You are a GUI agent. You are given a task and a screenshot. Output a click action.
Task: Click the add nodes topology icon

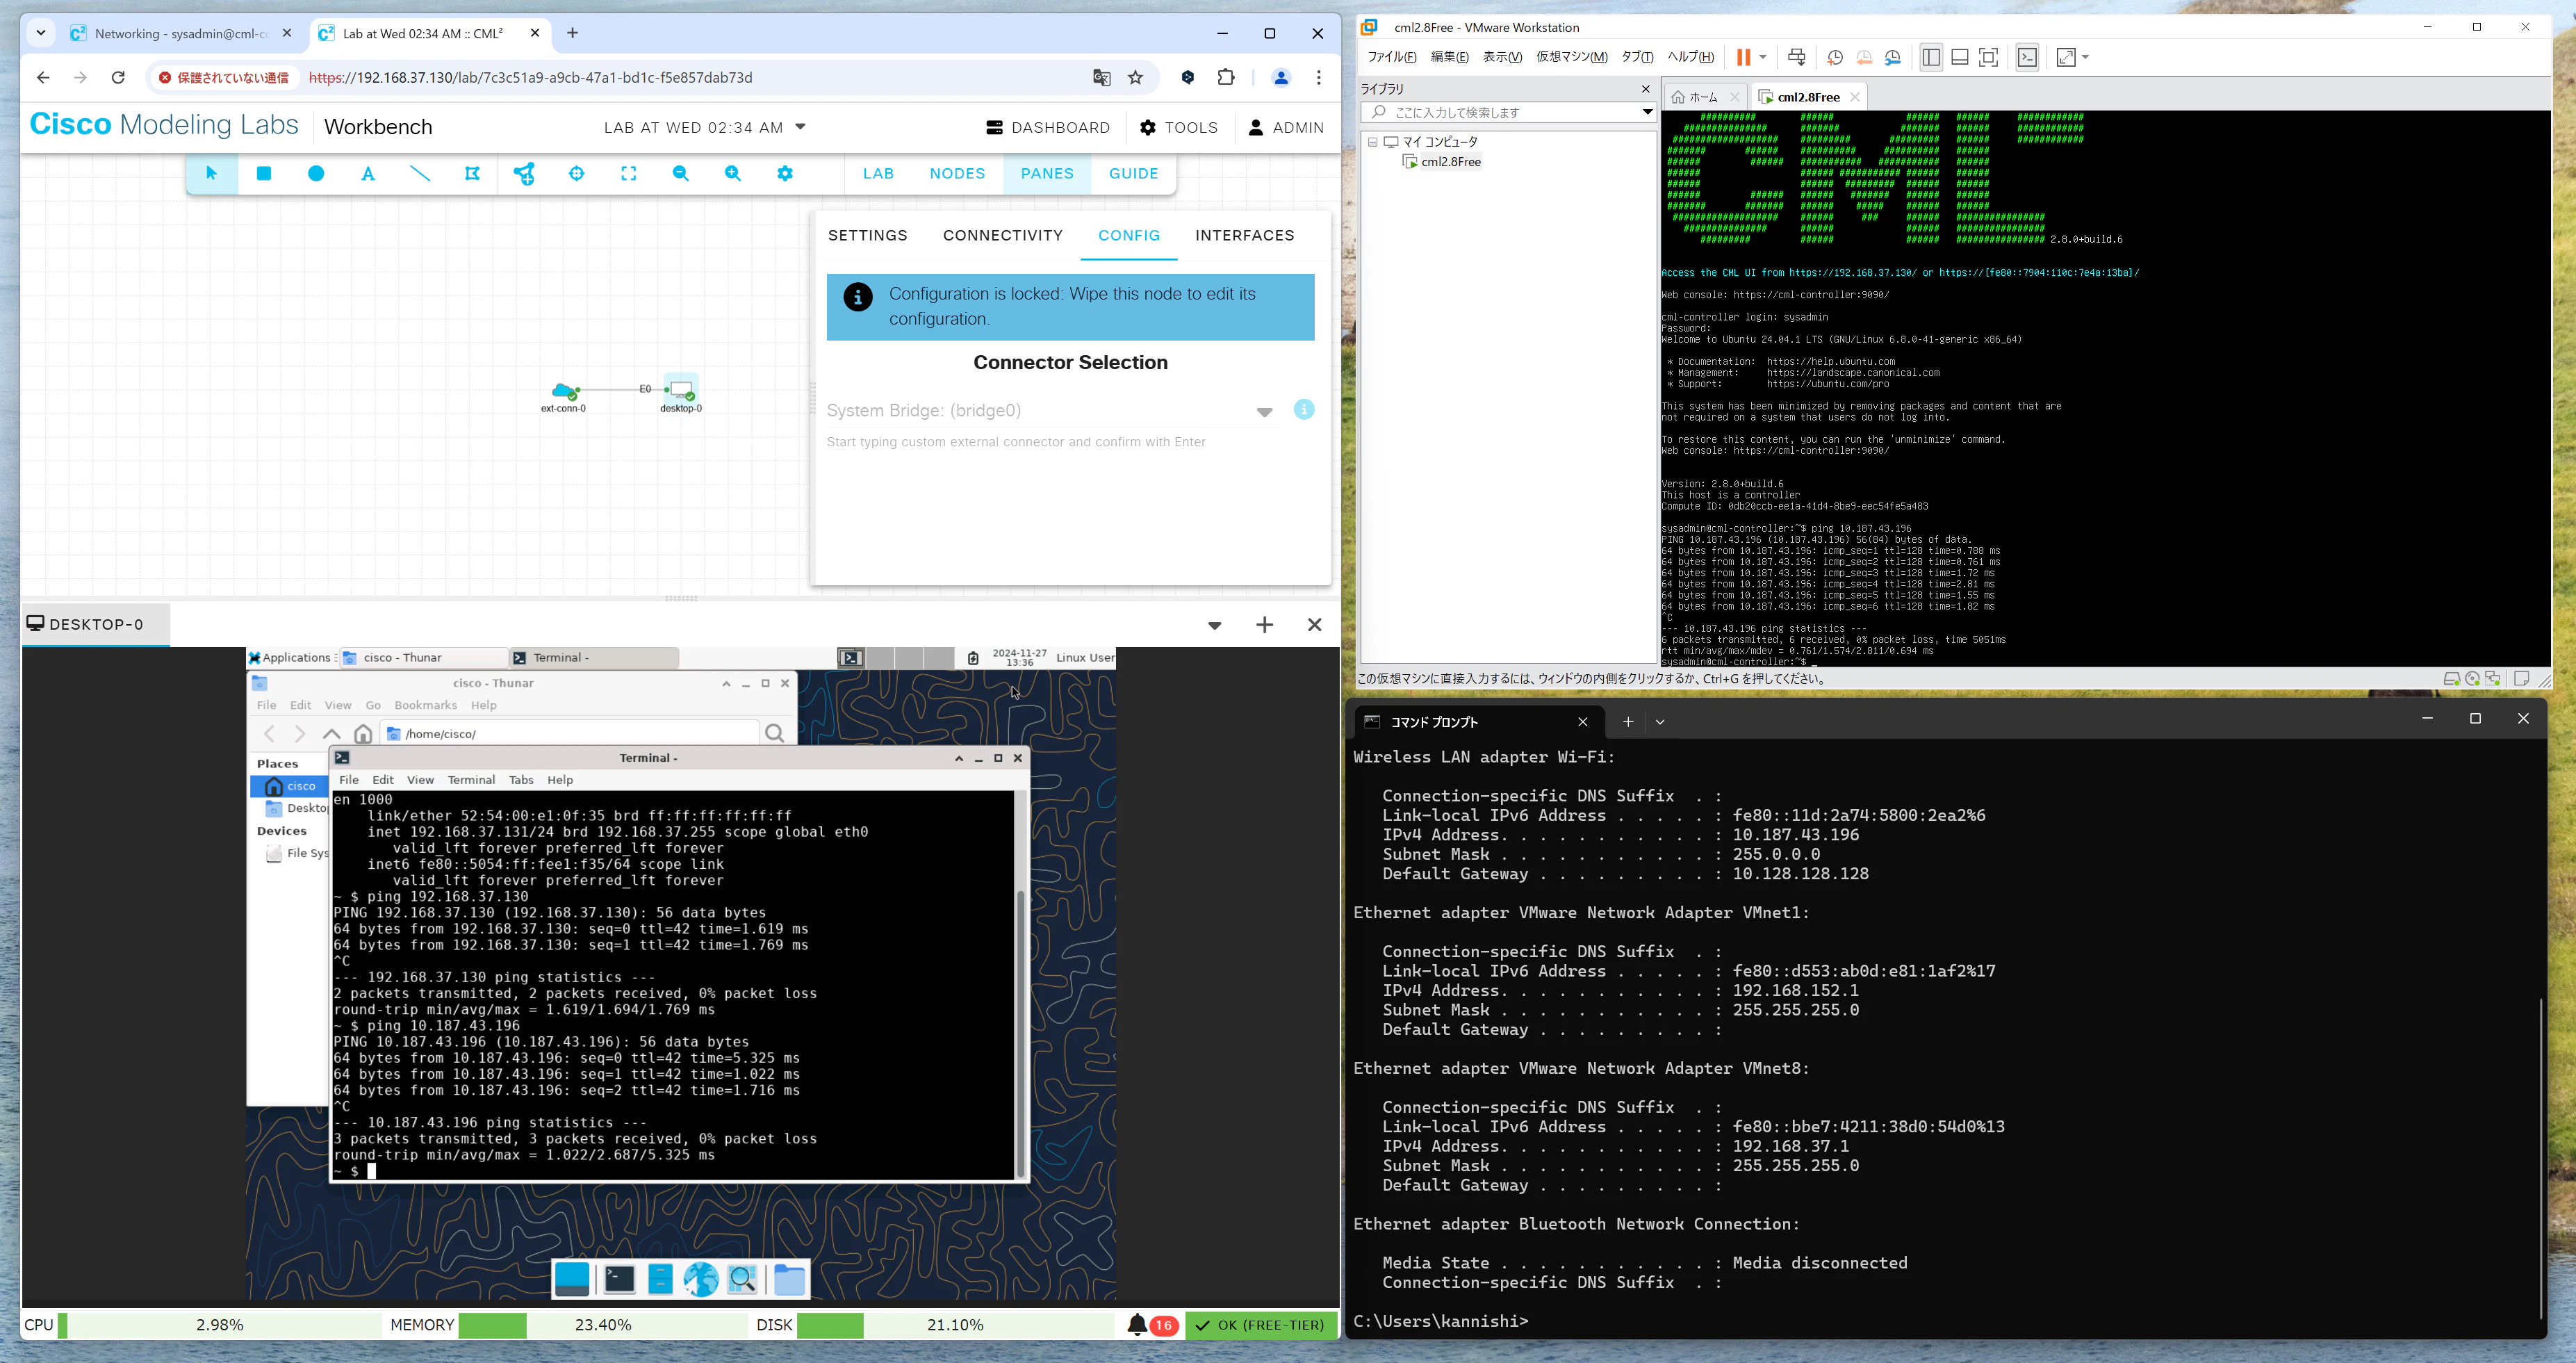[x=524, y=174]
